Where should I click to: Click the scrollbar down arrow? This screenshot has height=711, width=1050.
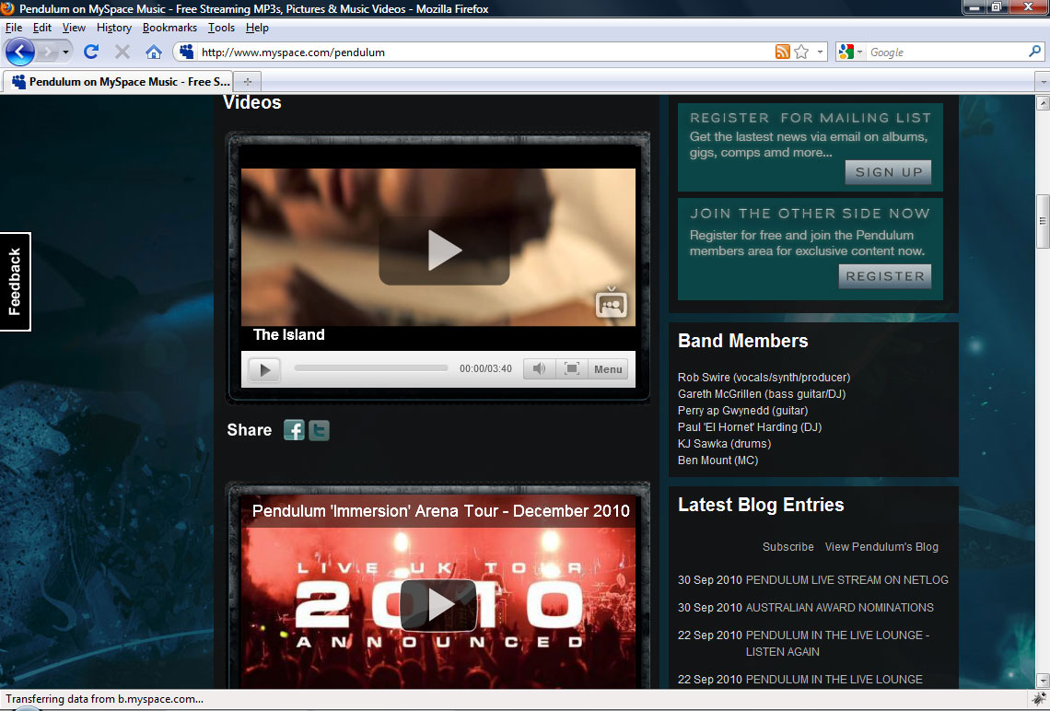[1043, 681]
